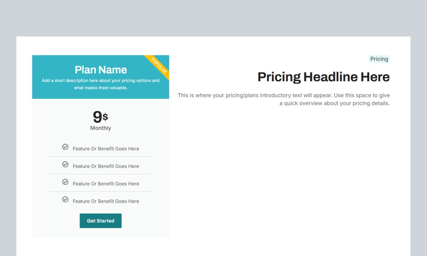Click the second 'Feature Or Benefit Goes Here' text
427x256 pixels.
click(106, 166)
